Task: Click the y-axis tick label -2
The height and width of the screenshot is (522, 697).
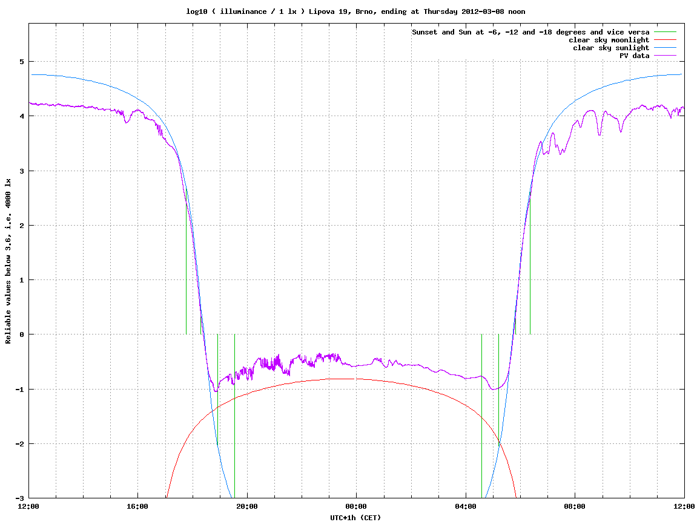Action: tap(19, 444)
